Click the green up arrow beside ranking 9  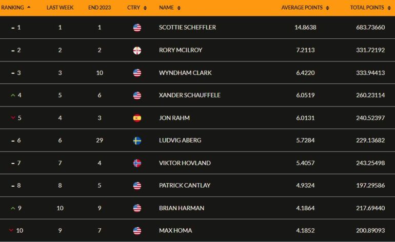pos(13,208)
